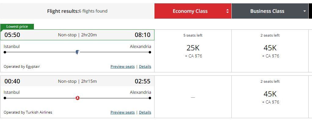Select the Business Class tab

[270, 11]
